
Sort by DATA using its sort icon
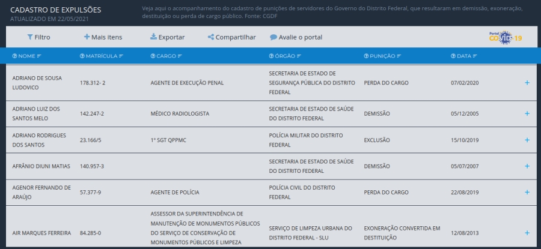(475, 56)
